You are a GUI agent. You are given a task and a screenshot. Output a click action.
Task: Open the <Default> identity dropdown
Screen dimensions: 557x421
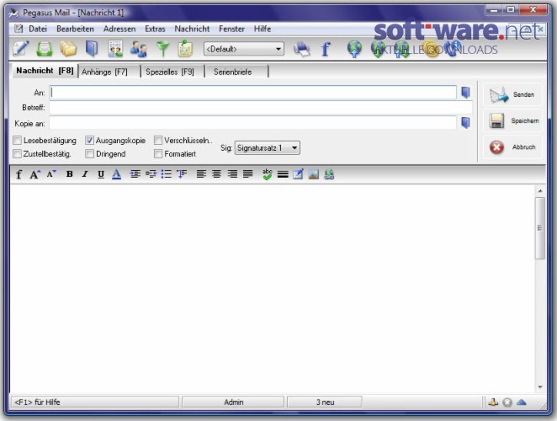pos(244,49)
